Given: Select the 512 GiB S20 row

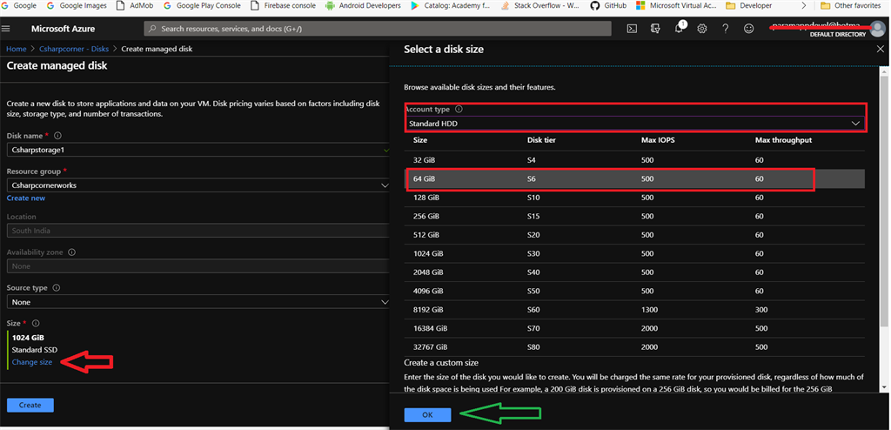Looking at the screenshot, I should (634, 235).
